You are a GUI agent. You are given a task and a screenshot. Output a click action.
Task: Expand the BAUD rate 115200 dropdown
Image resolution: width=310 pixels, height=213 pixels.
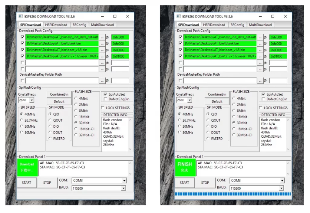pos(124,188)
